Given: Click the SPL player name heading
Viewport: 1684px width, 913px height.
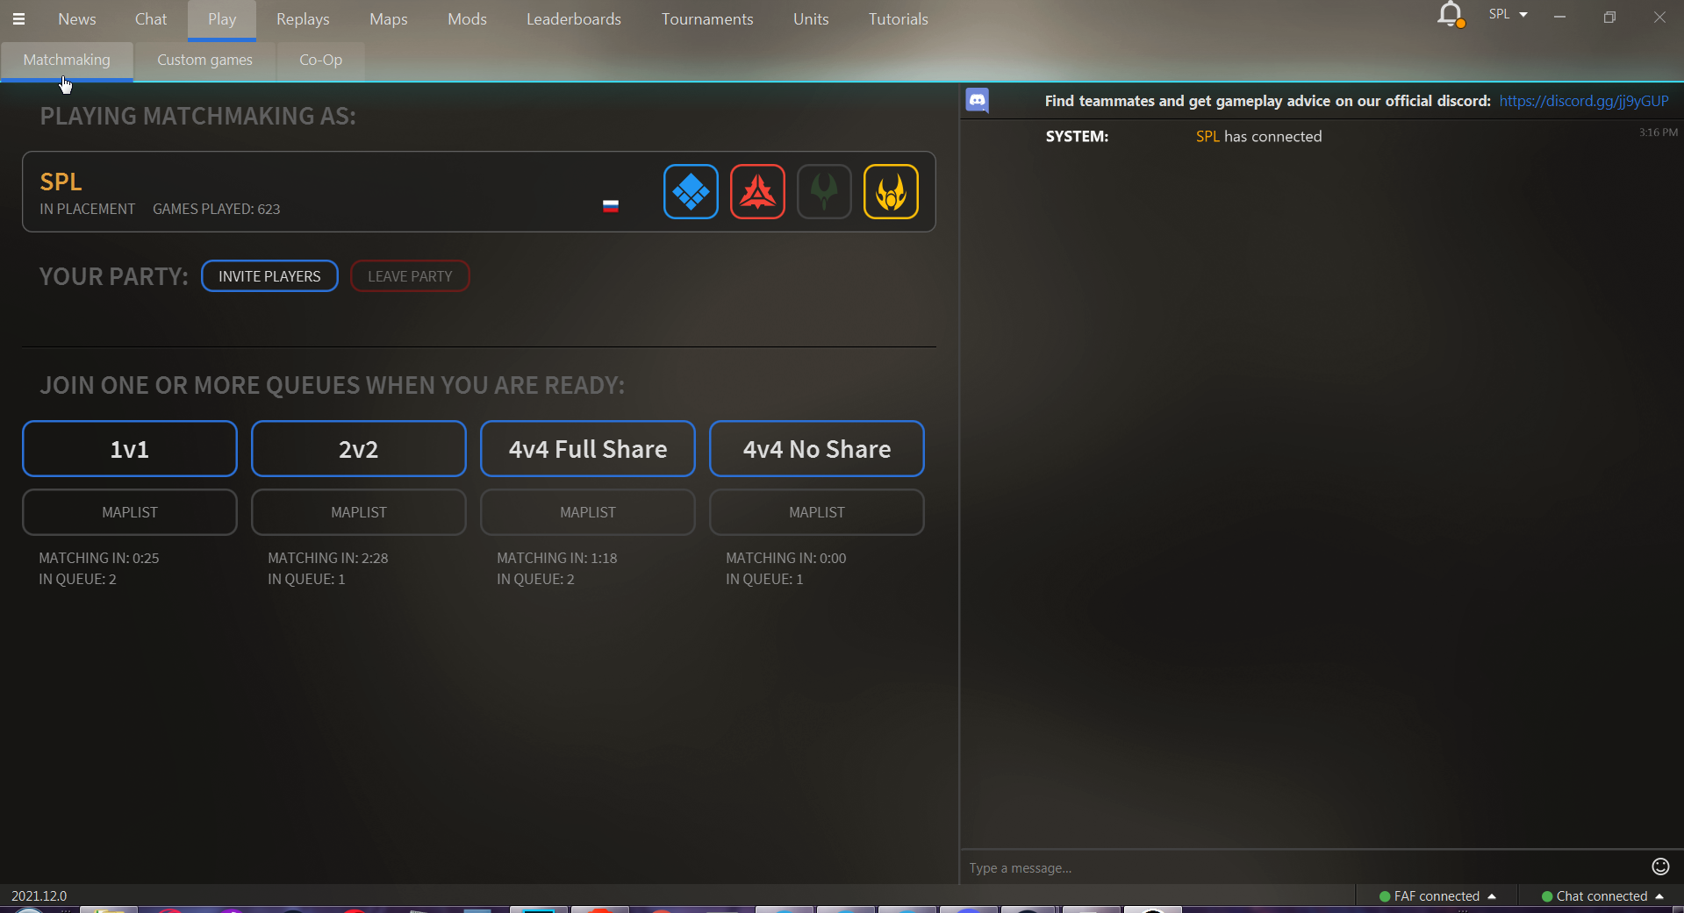Looking at the screenshot, I should click(x=61, y=182).
